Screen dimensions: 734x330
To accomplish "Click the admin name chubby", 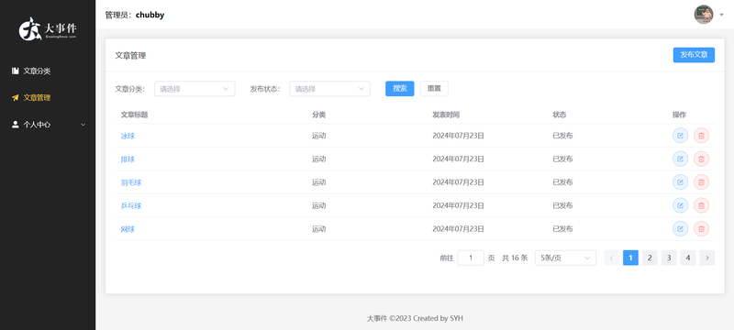I will click(150, 15).
